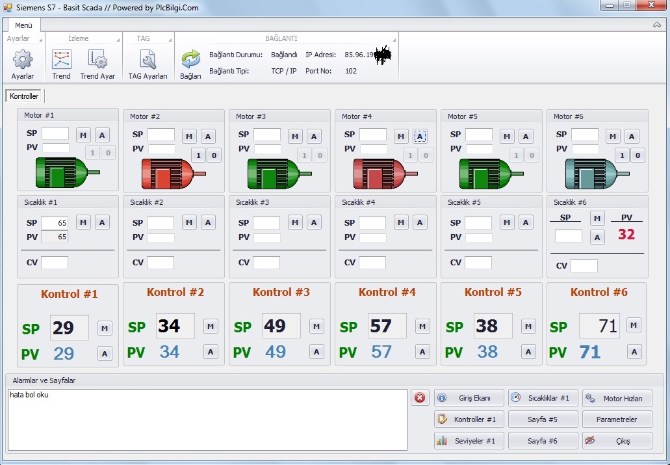Viewport: 670px width, 465px height.
Task: Select the Menü ribbon tab
Action: (23, 25)
